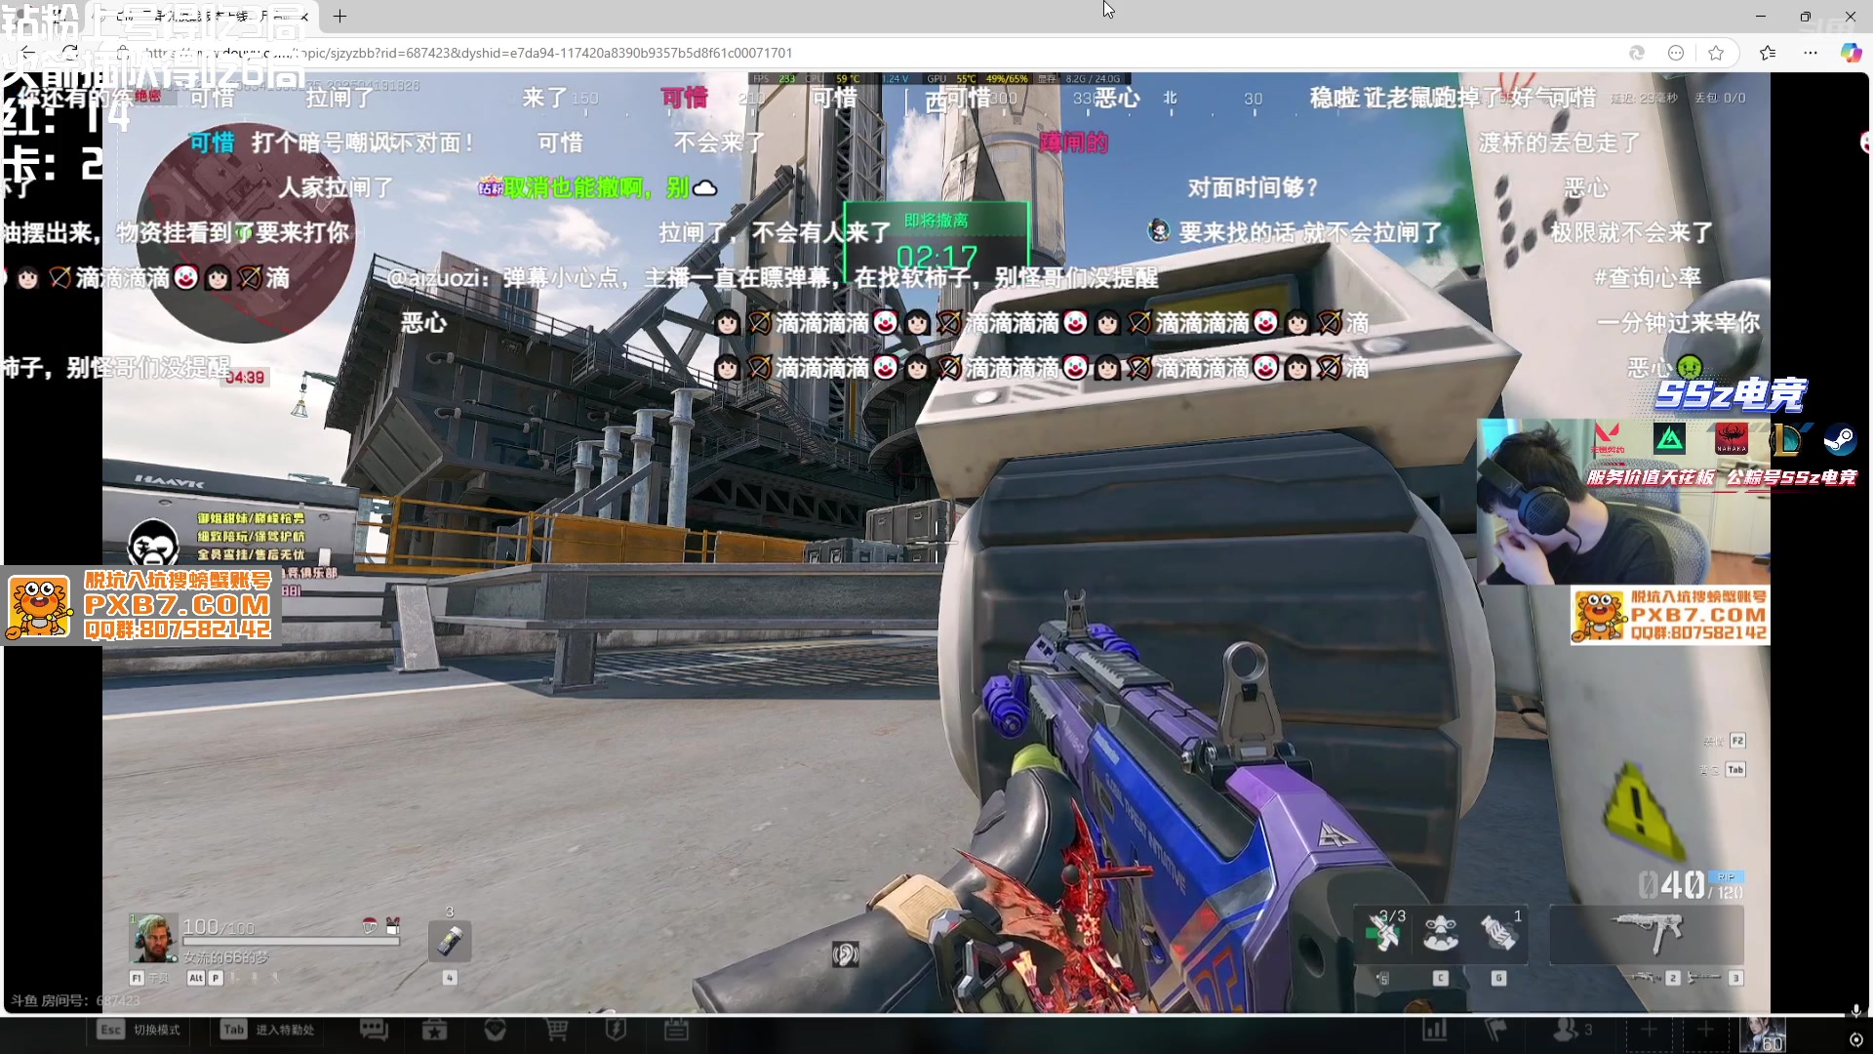Image resolution: width=1873 pixels, height=1054 pixels.
Task: Click Tab 进入特勤处 button
Action: [x=268, y=1030]
